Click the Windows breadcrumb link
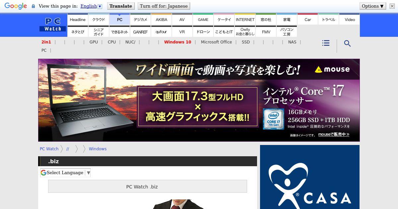The width and height of the screenshot is (398, 209). click(x=98, y=149)
